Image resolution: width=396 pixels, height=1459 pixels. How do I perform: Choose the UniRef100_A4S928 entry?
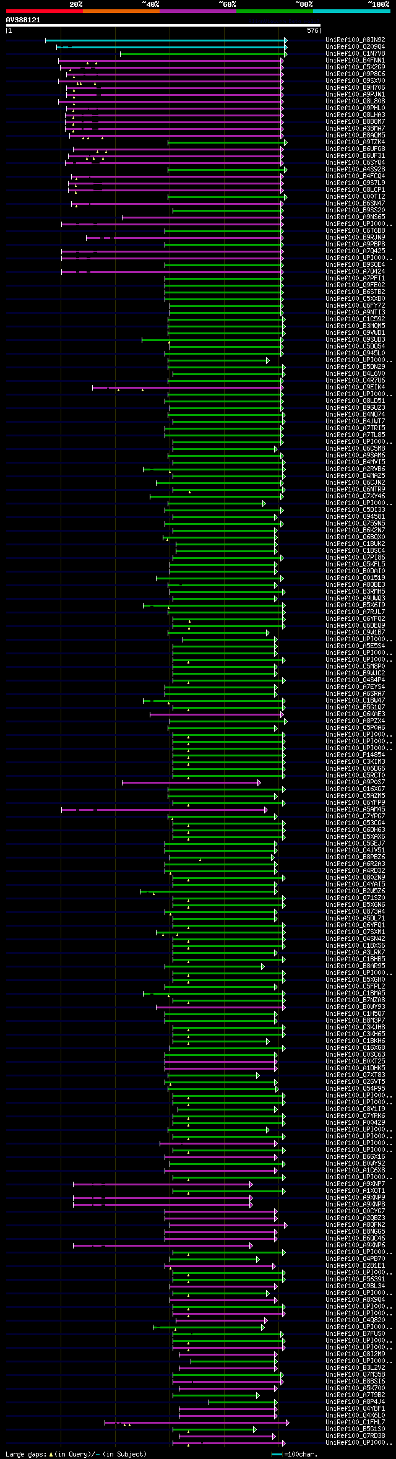355,170
